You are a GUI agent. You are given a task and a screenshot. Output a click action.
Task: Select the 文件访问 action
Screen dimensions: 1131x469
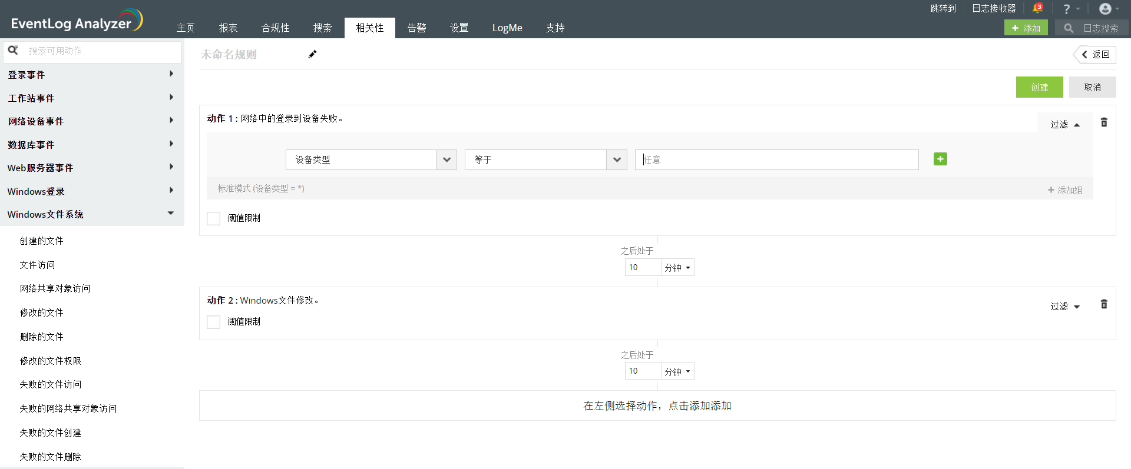[x=37, y=265]
